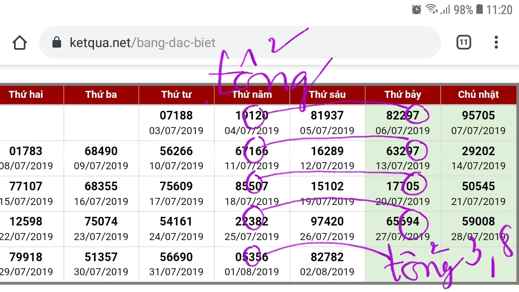Tap the alarm icon in status bar
The width and height of the screenshot is (519, 292).
click(416, 9)
